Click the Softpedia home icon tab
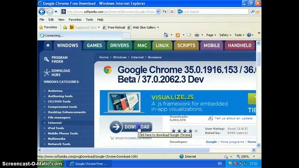This screenshot has width=299, height=168. [48, 45]
